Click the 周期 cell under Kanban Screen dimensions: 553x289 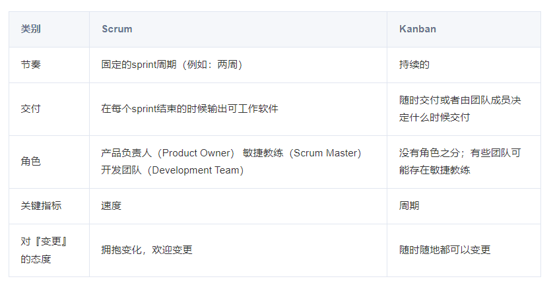[x=409, y=206]
